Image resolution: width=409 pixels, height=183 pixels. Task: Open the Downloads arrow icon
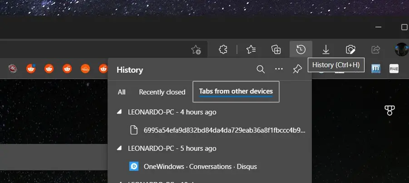click(x=325, y=49)
